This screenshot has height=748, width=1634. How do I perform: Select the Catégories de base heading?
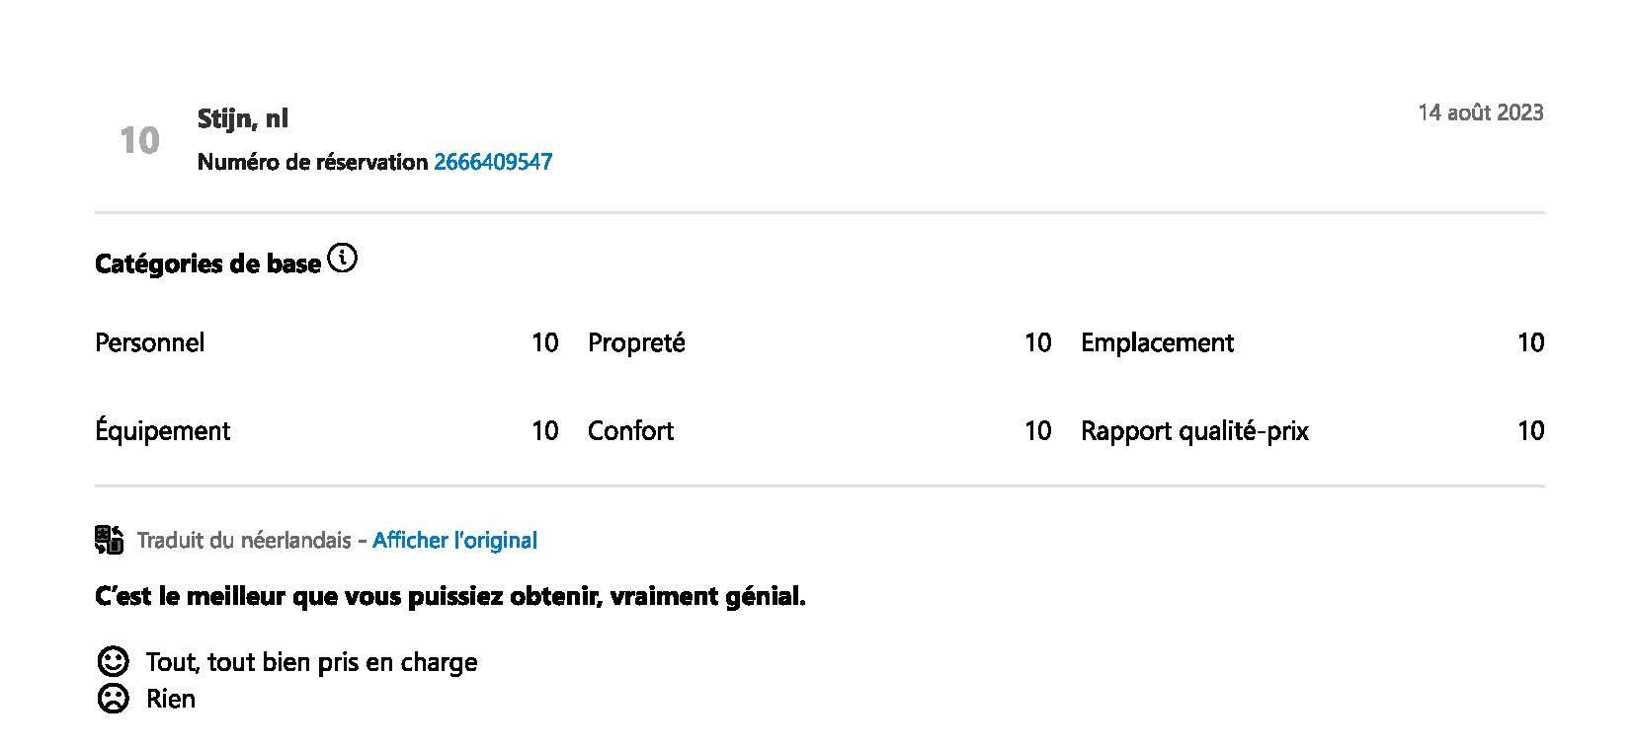(207, 263)
